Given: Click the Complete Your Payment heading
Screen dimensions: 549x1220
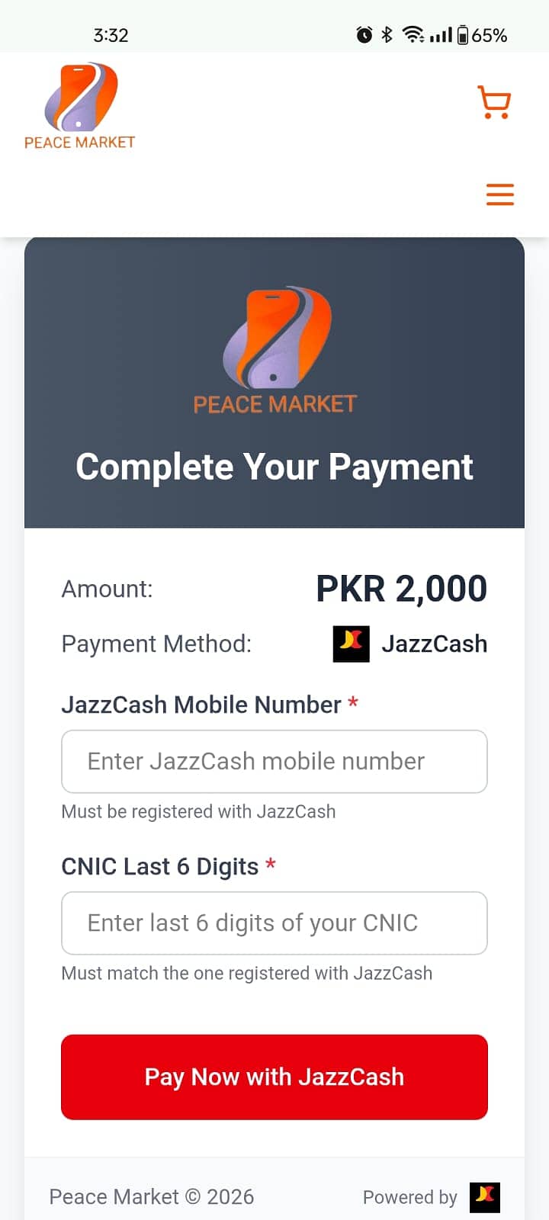Looking at the screenshot, I should pos(274,467).
